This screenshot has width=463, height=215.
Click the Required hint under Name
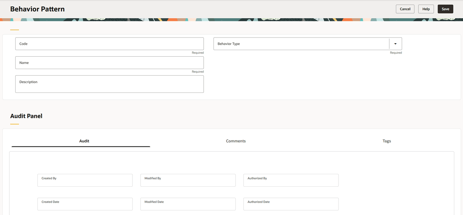(197, 72)
